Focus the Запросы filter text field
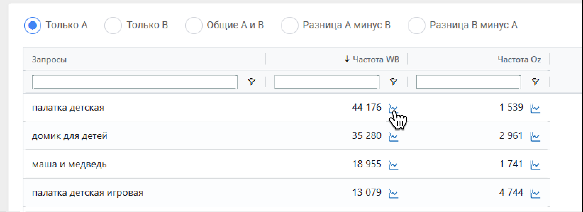 tap(134, 82)
